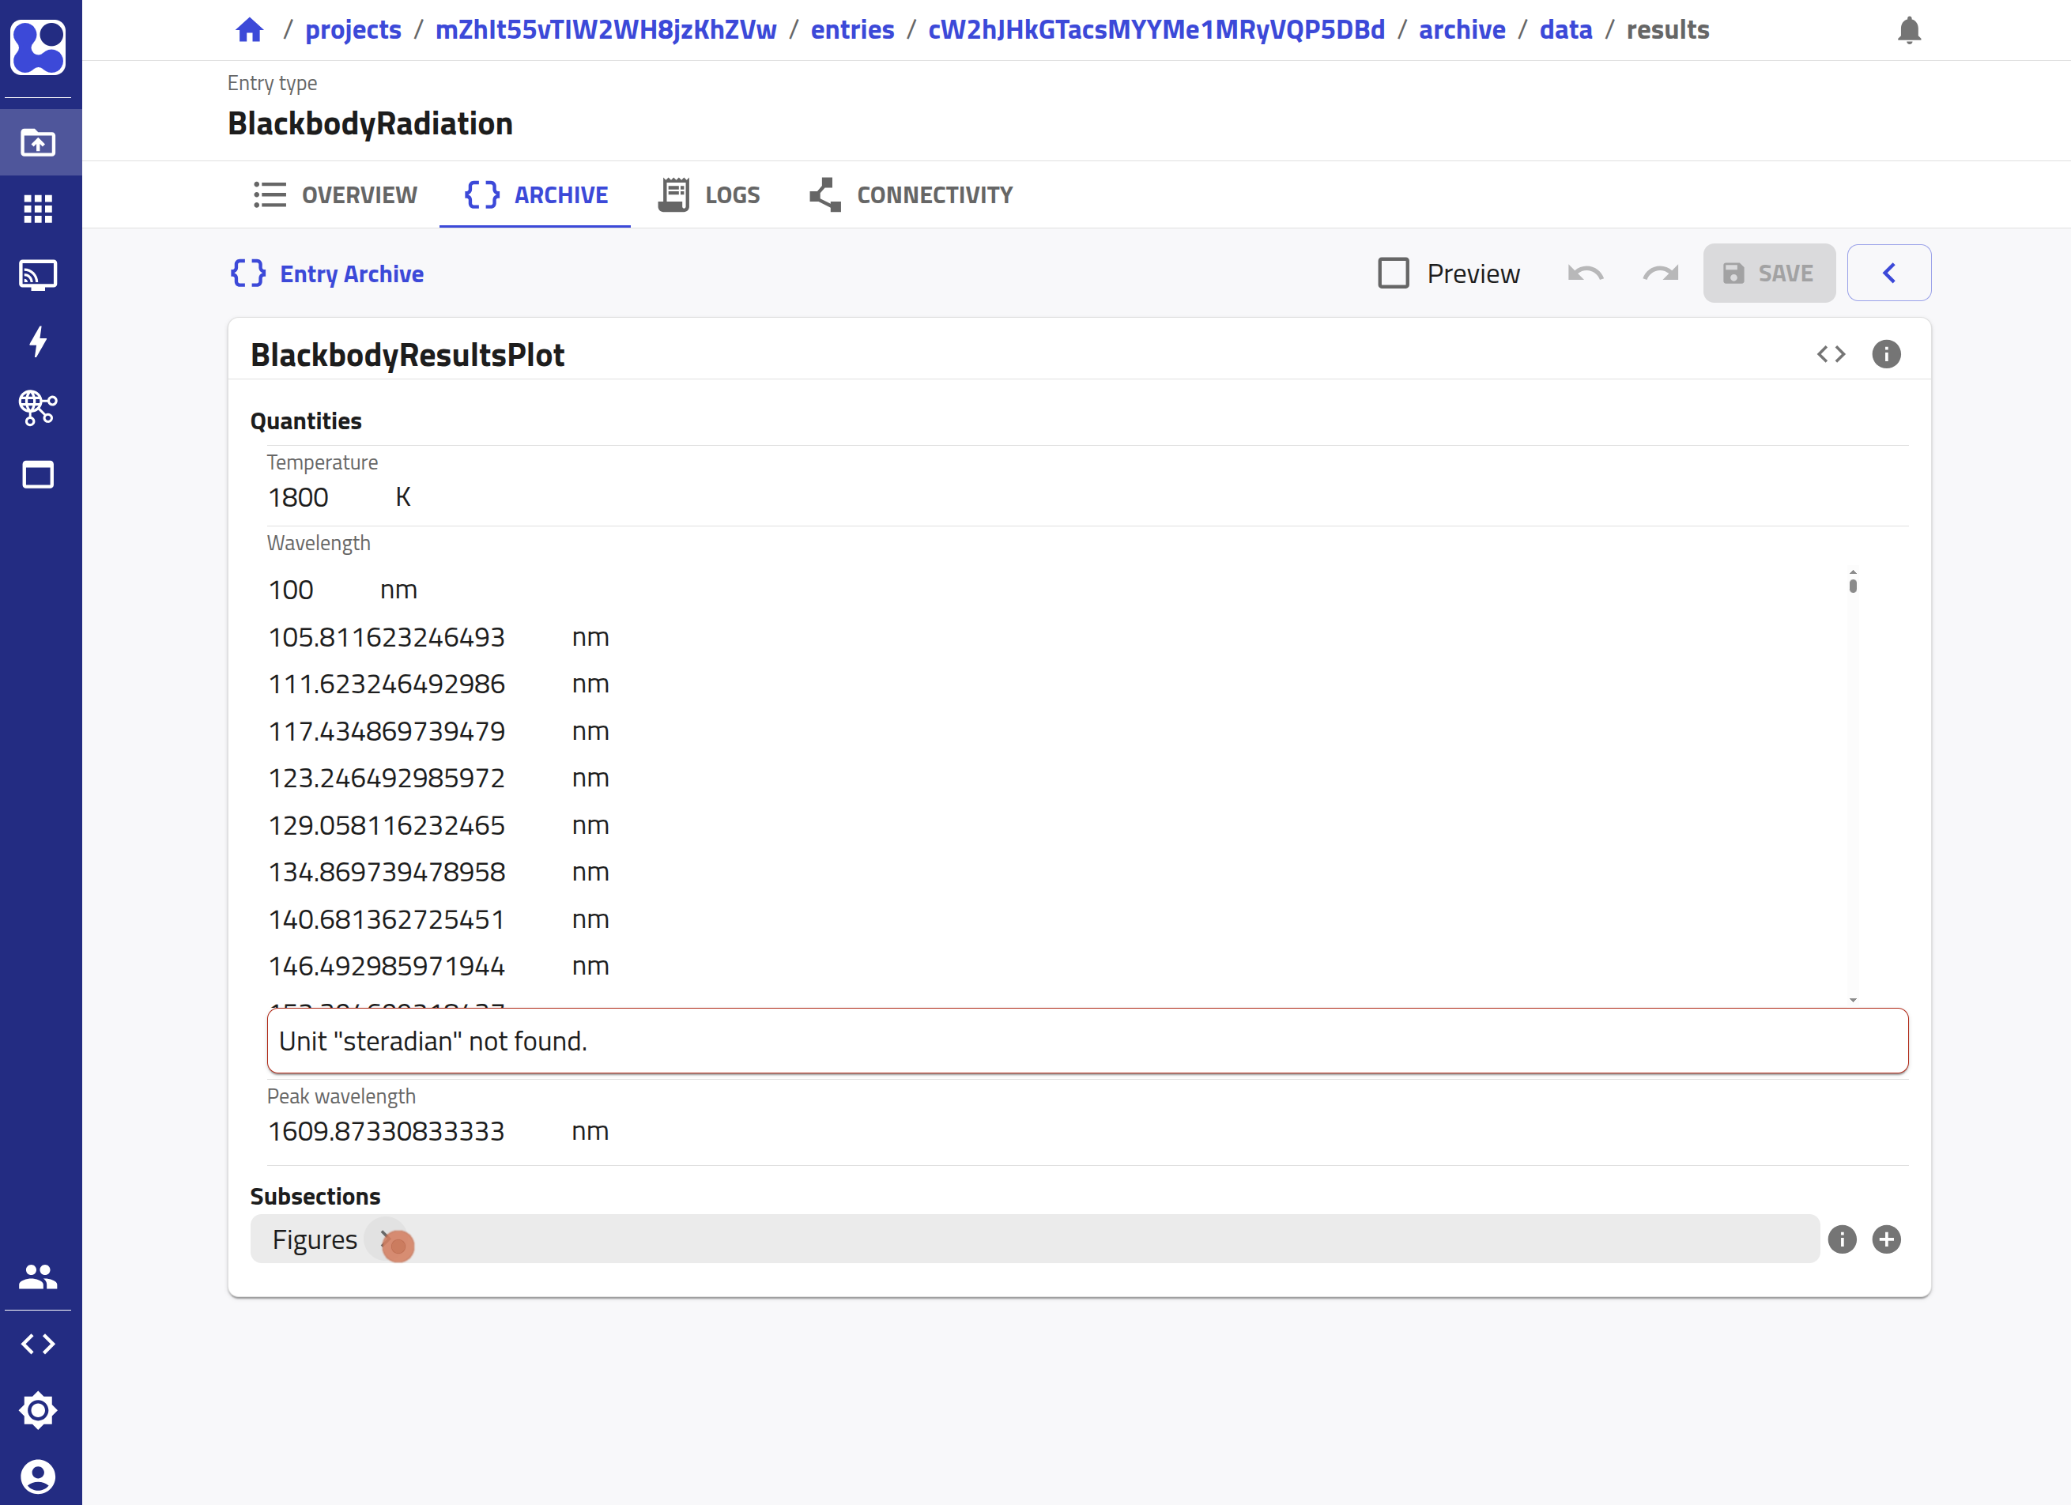Go to home via breadcrumb icon
The height and width of the screenshot is (1505, 2071).
coord(249,30)
